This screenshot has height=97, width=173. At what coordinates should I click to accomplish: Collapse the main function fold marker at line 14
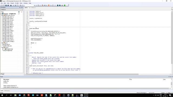coord(28,30)
